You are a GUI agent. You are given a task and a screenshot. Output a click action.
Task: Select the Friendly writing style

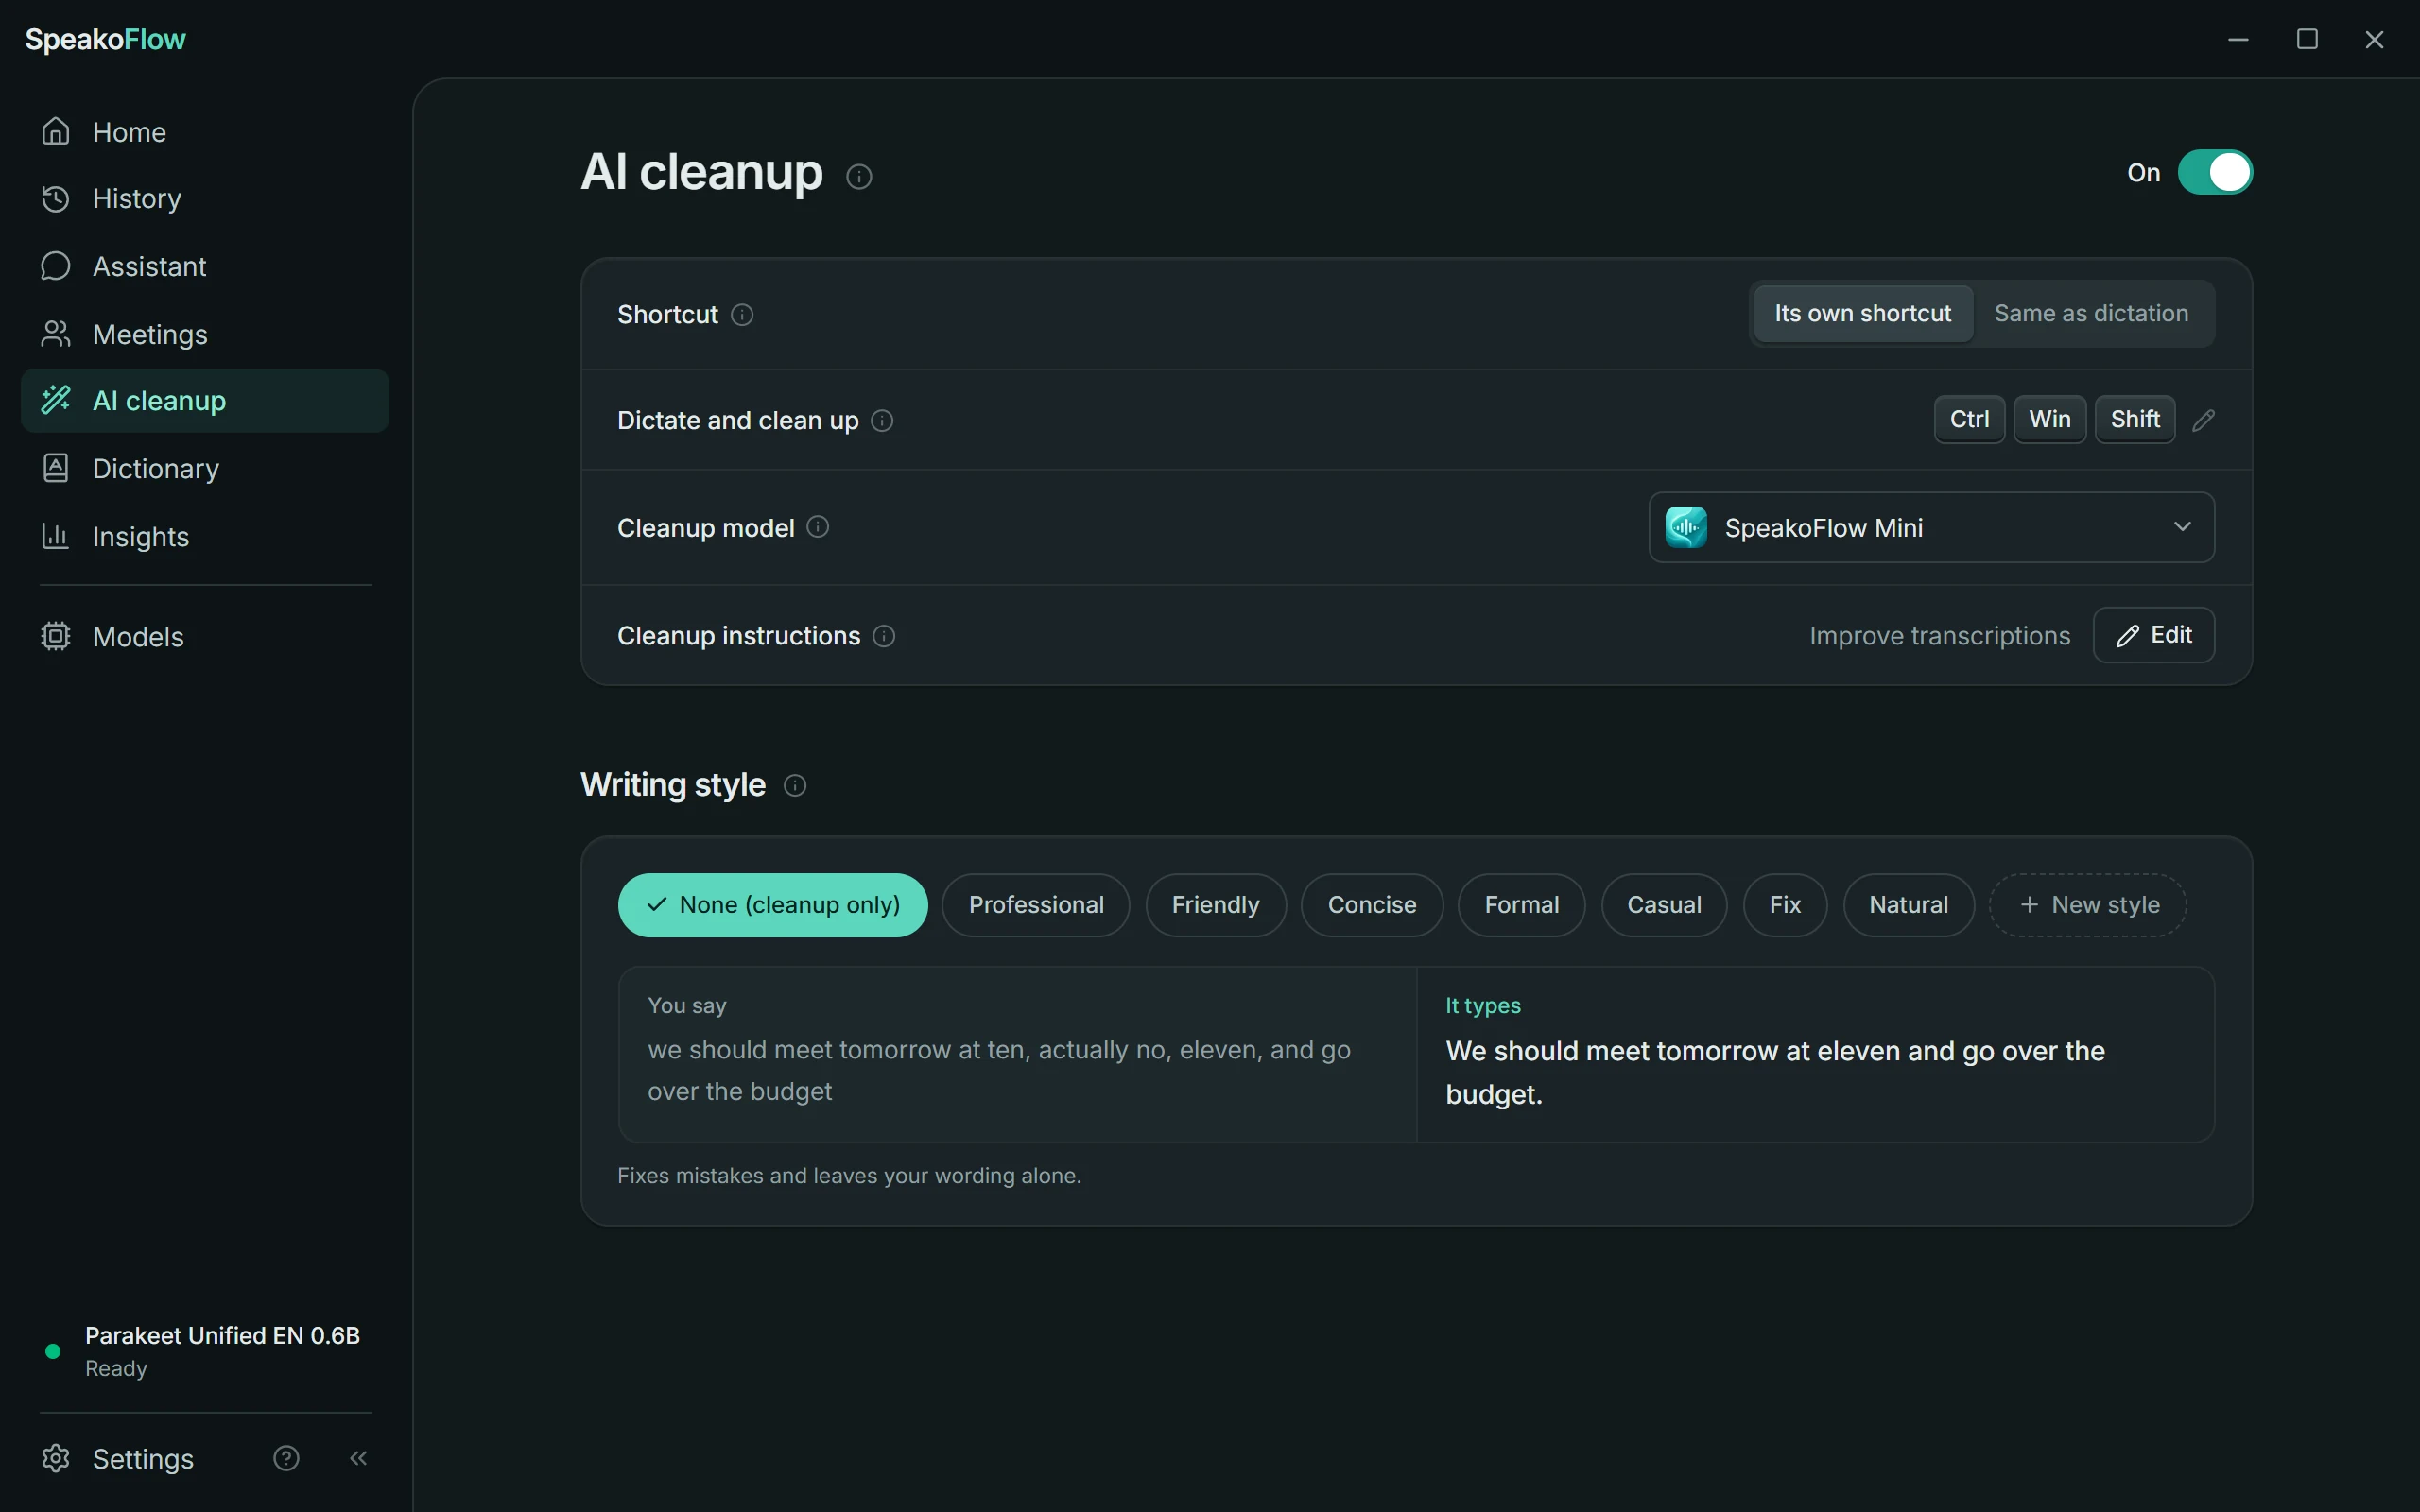coord(1216,905)
